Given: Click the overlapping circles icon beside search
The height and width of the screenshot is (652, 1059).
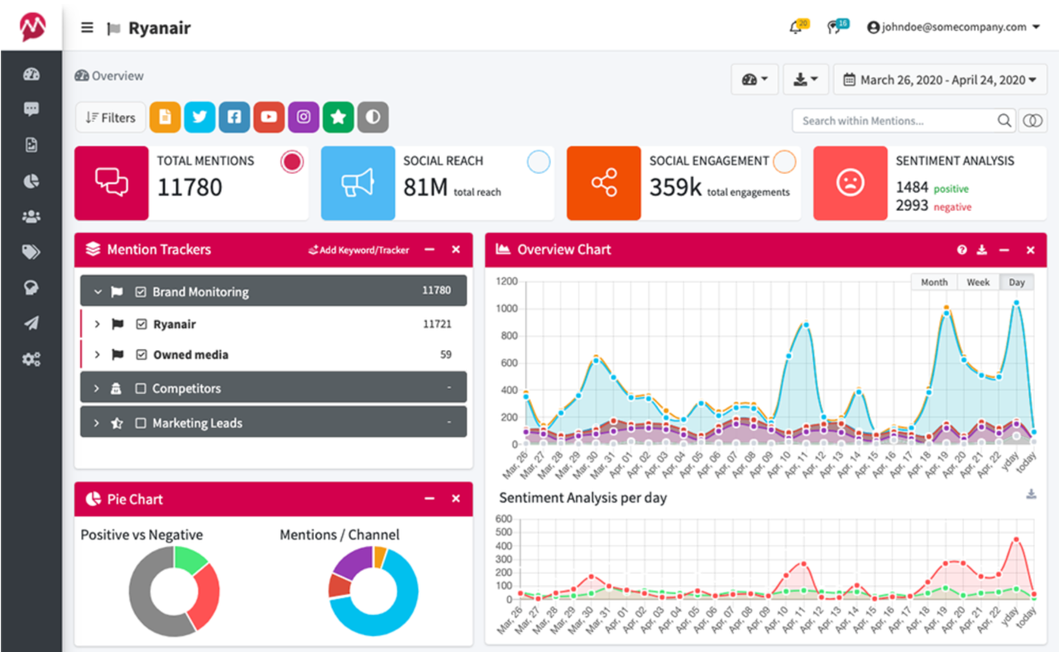Looking at the screenshot, I should [x=1033, y=121].
